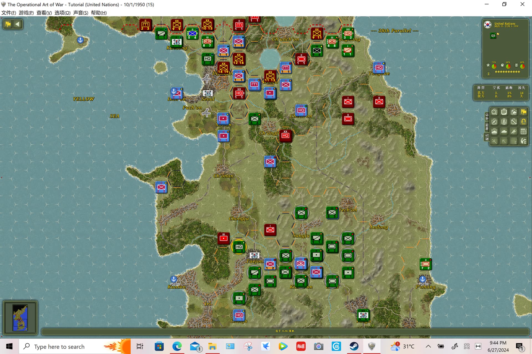Click the airfield symbol near Puch'on

pos(206,113)
